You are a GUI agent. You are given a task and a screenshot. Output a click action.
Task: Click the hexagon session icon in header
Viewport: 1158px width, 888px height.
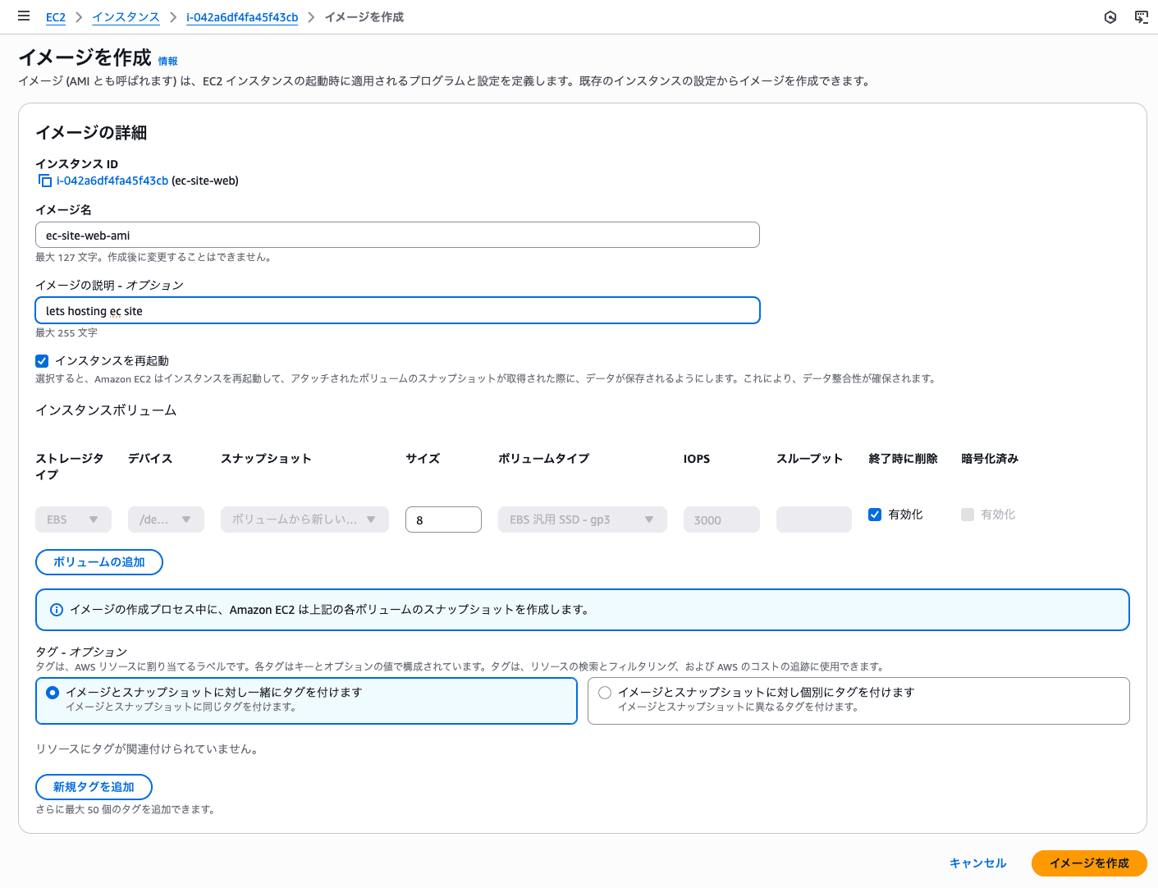1110,16
